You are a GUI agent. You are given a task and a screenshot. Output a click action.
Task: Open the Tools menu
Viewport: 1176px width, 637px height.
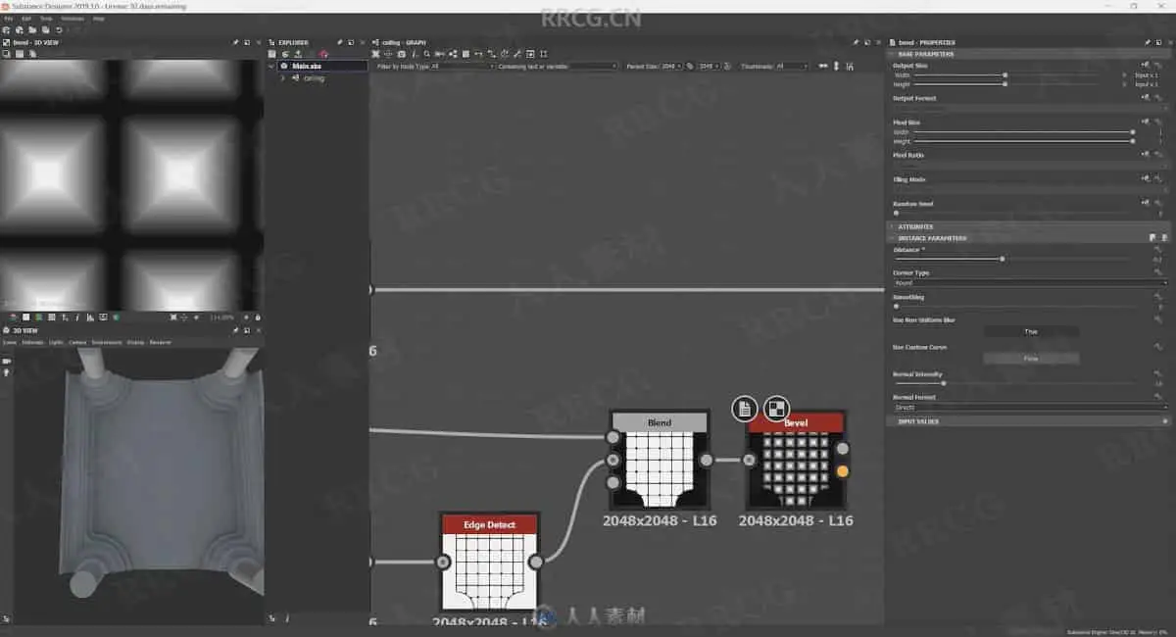coord(46,19)
